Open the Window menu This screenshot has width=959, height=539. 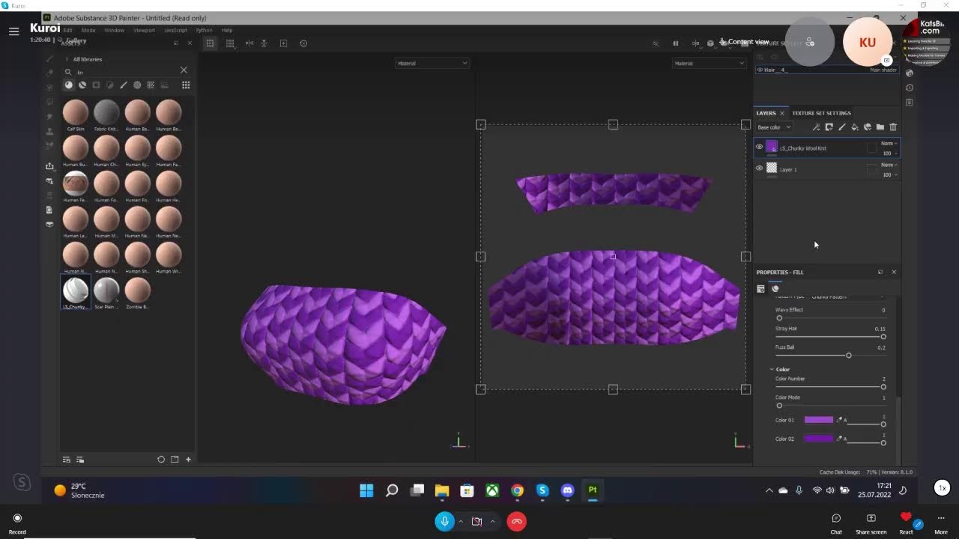pos(115,31)
